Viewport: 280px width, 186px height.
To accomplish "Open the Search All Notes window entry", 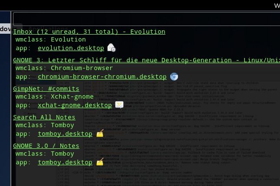I will (44, 117).
